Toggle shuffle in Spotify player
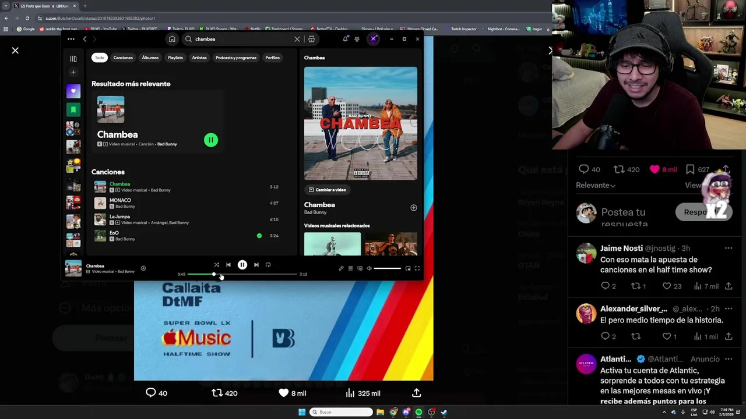The width and height of the screenshot is (746, 419). pos(216,265)
